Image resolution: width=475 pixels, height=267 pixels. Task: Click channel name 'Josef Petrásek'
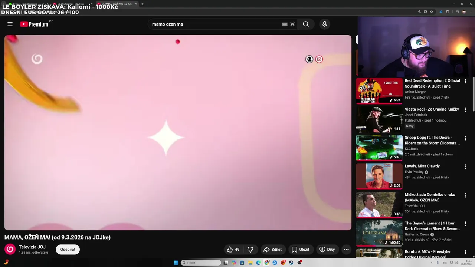click(x=416, y=115)
